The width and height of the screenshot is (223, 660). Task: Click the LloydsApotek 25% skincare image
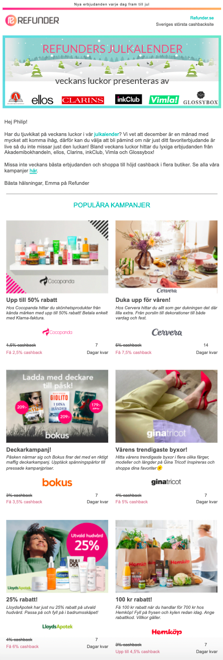57,556
